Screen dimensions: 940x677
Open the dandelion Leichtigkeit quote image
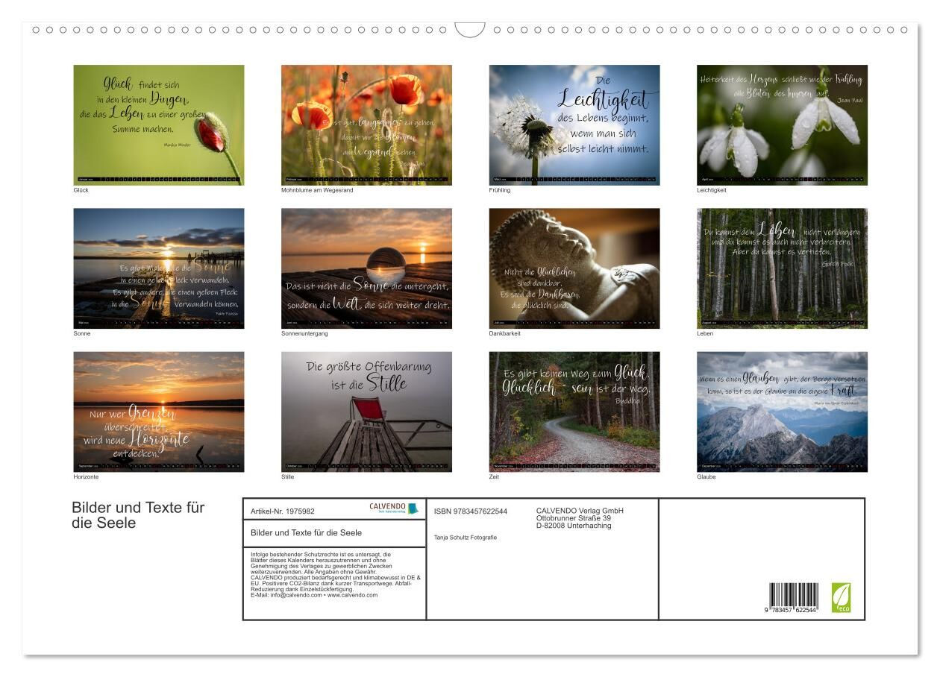click(574, 125)
